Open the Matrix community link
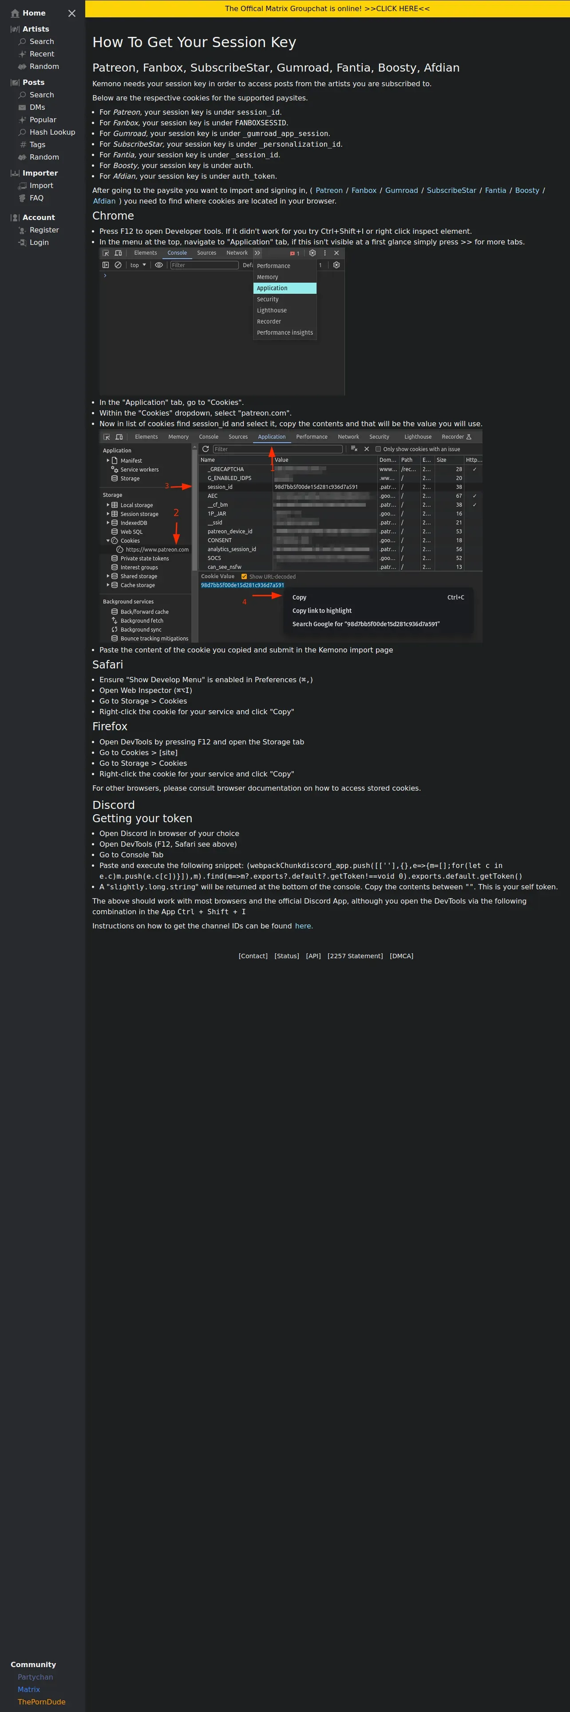Viewport: 570px width, 1712px height. pyautogui.click(x=28, y=1689)
